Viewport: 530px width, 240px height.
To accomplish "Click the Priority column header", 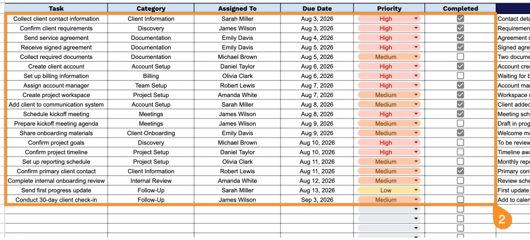I will 389,8.
